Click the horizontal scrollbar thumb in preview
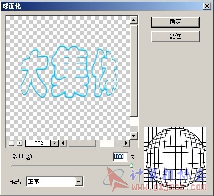 [82, 143]
